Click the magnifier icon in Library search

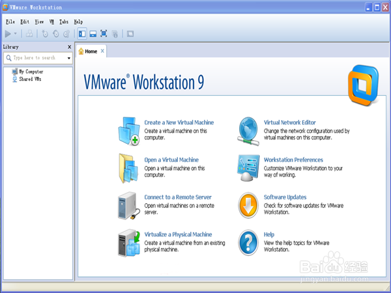(x=8, y=58)
